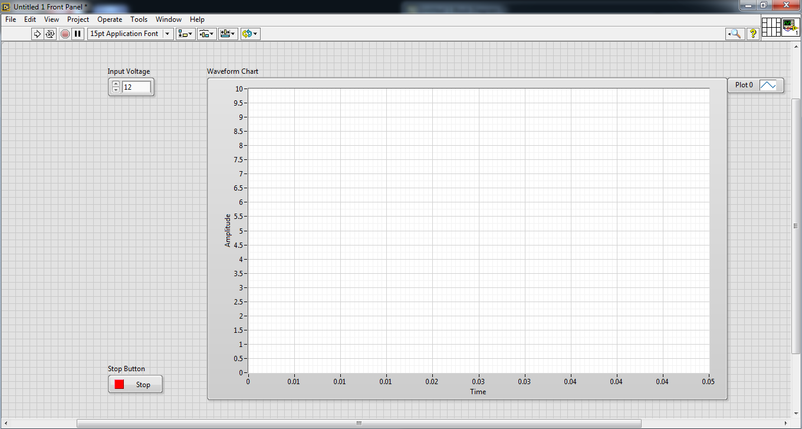Viewport: 802px width, 429px height.
Task: Click inside the Input Voltage value field
Action: [x=137, y=87]
